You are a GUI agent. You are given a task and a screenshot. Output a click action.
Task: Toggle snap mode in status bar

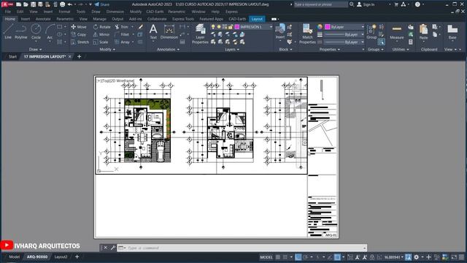[285, 257]
